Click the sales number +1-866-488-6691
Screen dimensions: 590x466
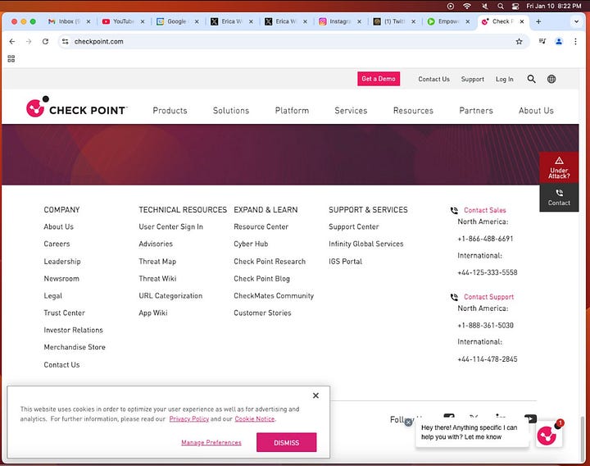485,239
